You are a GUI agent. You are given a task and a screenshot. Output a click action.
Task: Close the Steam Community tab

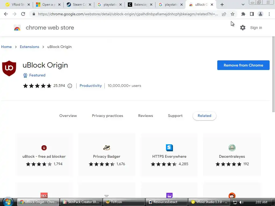click(90, 5)
